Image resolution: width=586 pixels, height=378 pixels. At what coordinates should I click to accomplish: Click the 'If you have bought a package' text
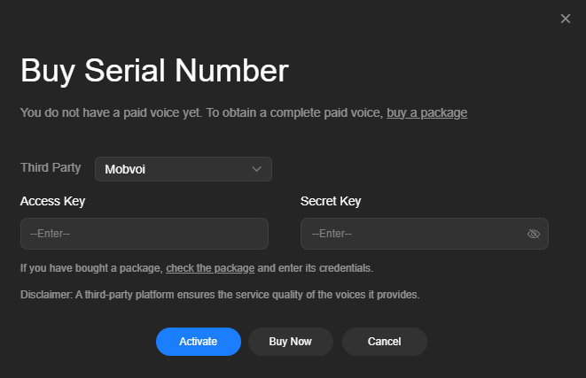tap(91, 268)
